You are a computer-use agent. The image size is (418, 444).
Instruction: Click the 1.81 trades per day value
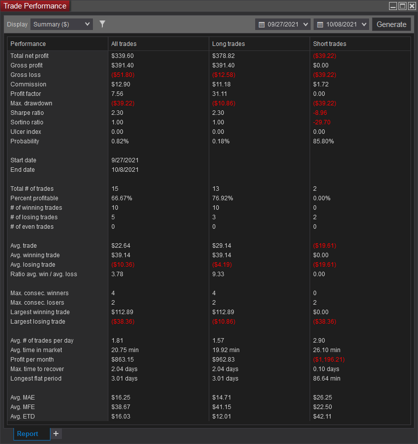coord(117,340)
